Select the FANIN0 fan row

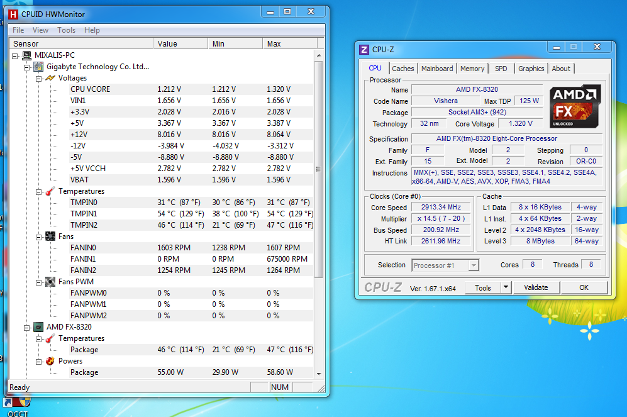click(x=191, y=248)
